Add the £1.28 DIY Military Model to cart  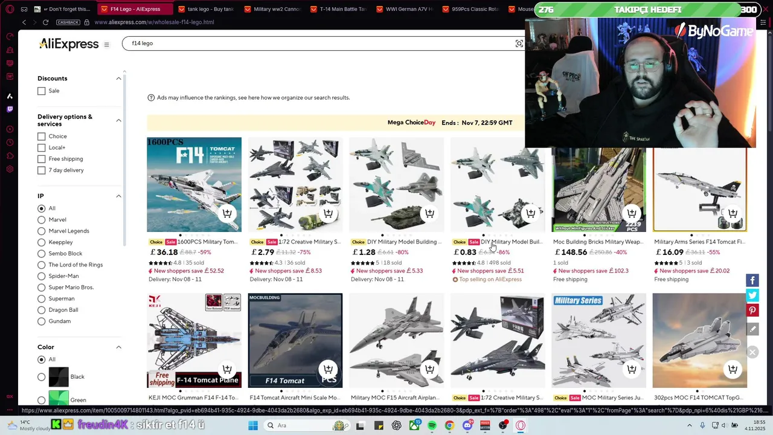click(x=429, y=213)
